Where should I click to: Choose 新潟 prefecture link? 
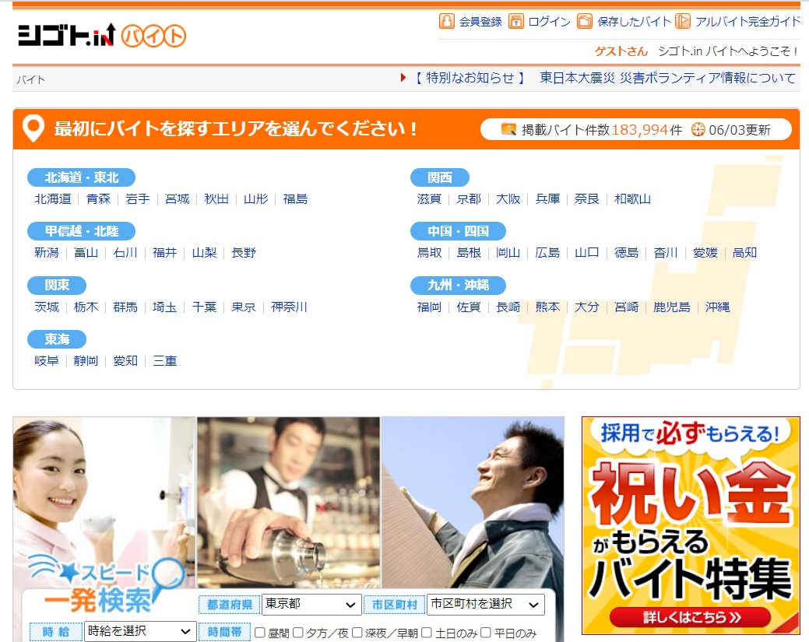pyautogui.click(x=47, y=253)
